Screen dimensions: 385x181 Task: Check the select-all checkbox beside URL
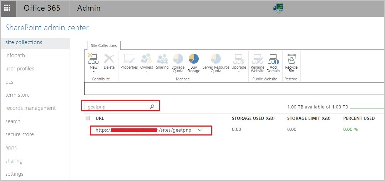click(88, 118)
